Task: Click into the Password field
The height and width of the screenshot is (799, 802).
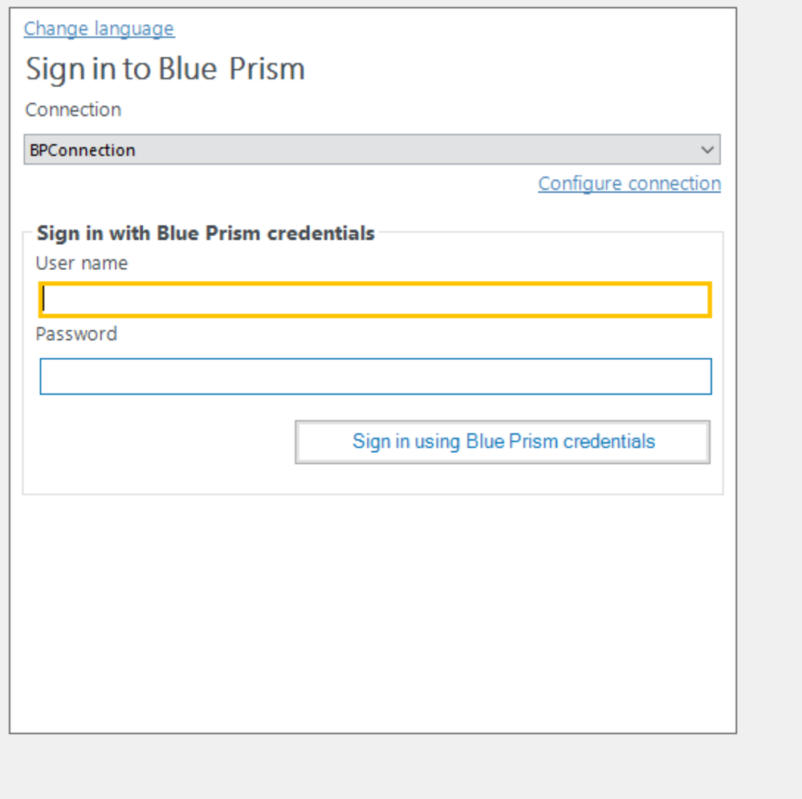Action: coord(375,377)
